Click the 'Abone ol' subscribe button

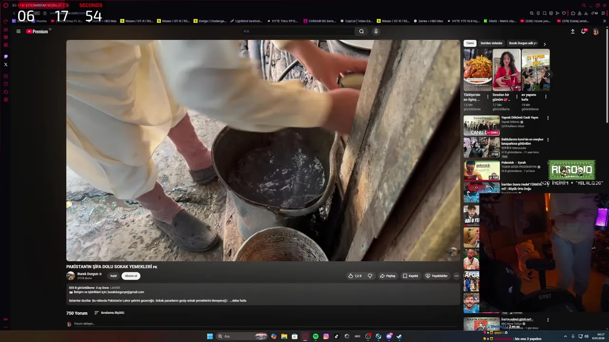[x=131, y=276]
